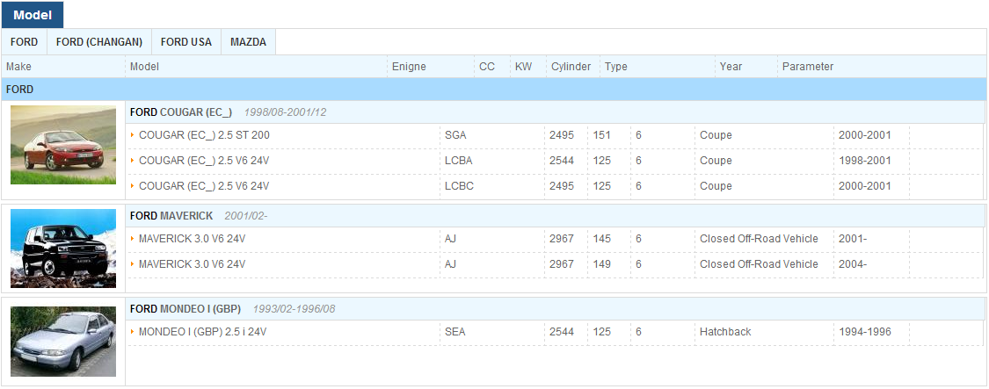This screenshot has width=989, height=389.
Task: Click date range 1998/08-2001/12
Action: [x=285, y=112]
